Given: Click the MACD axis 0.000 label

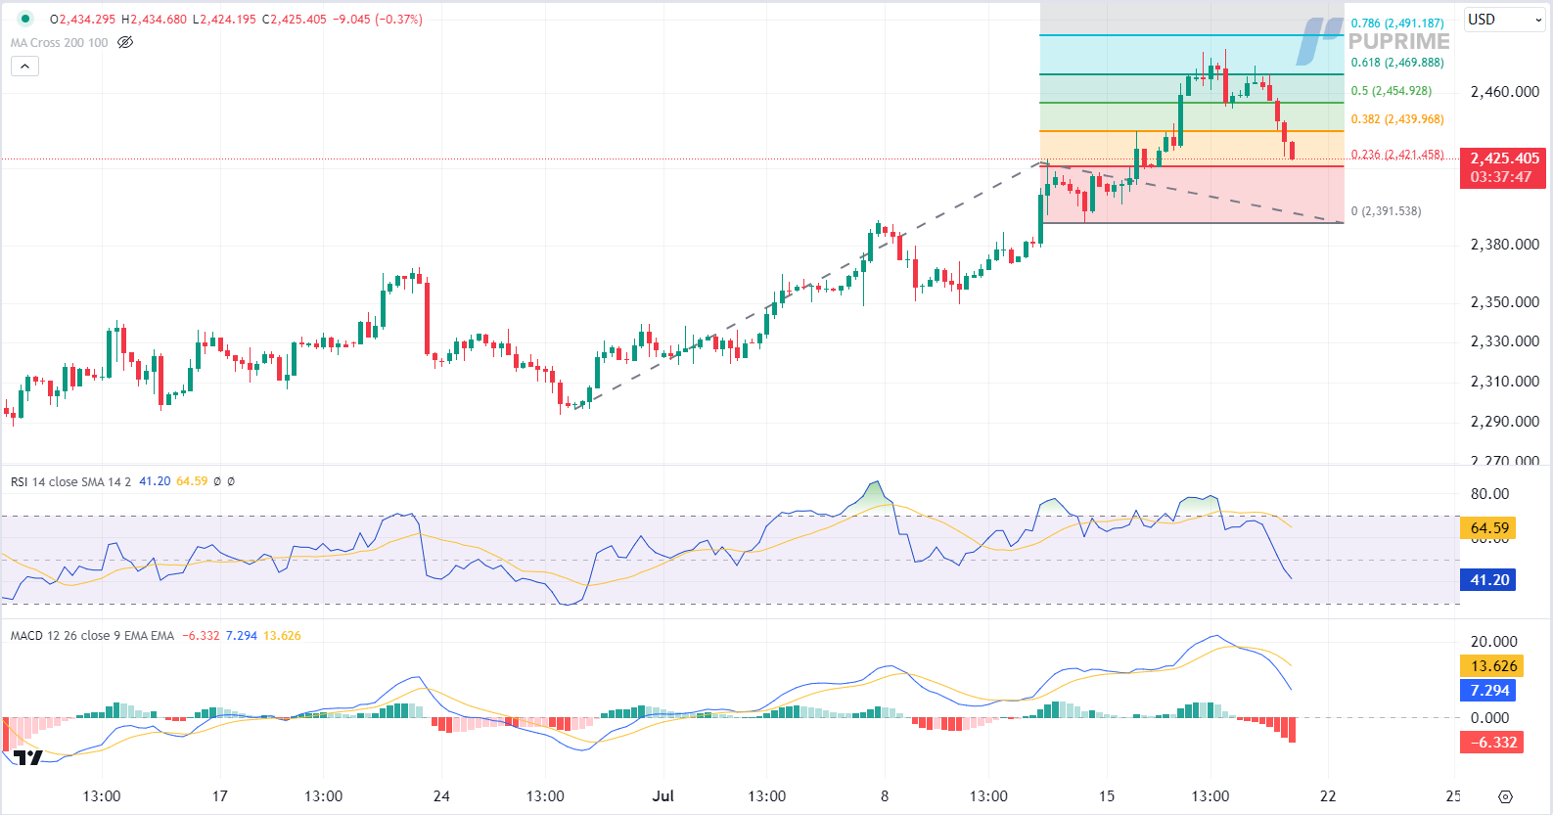Looking at the screenshot, I should (1489, 718).
